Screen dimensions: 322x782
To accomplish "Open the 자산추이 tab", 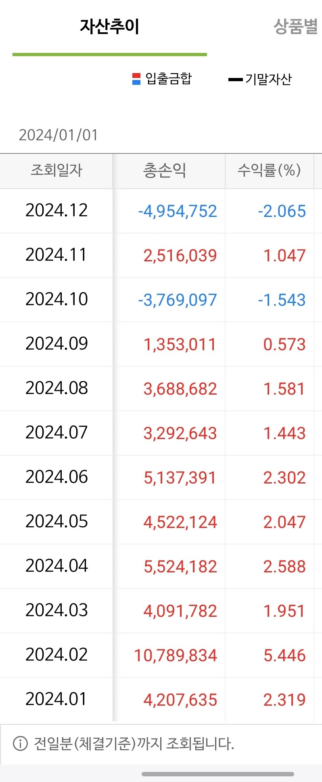I will pyautogui.click(x=109, y=27).
